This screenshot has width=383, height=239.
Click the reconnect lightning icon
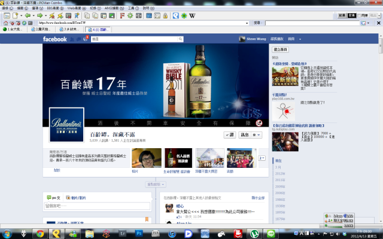coord(60,16)
